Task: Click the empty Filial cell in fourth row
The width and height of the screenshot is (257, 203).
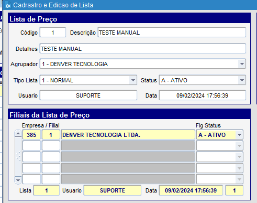Action: coord(51,168)
